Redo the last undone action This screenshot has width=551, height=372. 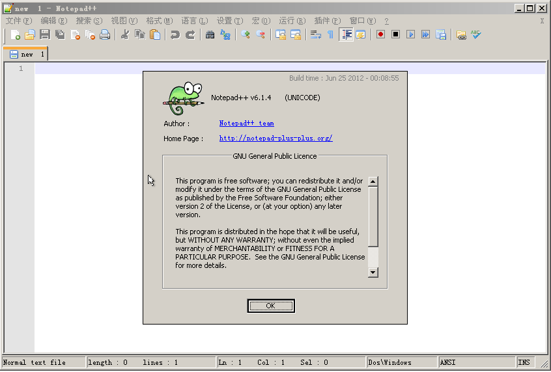pyautogui.click(x=190, y=34)
